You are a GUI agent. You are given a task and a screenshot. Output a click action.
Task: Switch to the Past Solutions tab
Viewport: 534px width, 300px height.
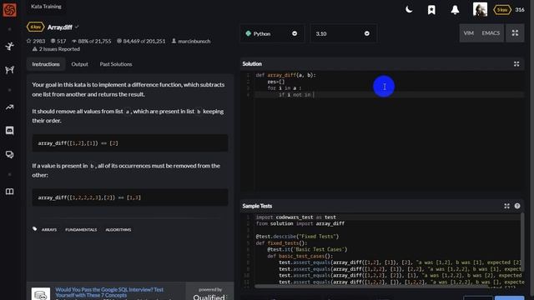click(x=116, y=64)
